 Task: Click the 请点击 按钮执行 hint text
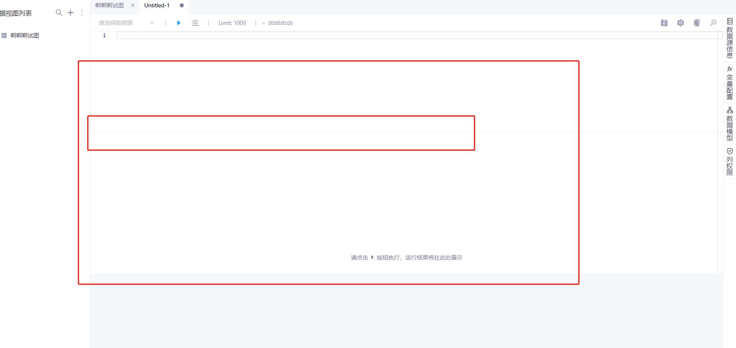tap(407, 258)
